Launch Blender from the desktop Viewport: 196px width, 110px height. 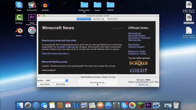pos(19,31)
